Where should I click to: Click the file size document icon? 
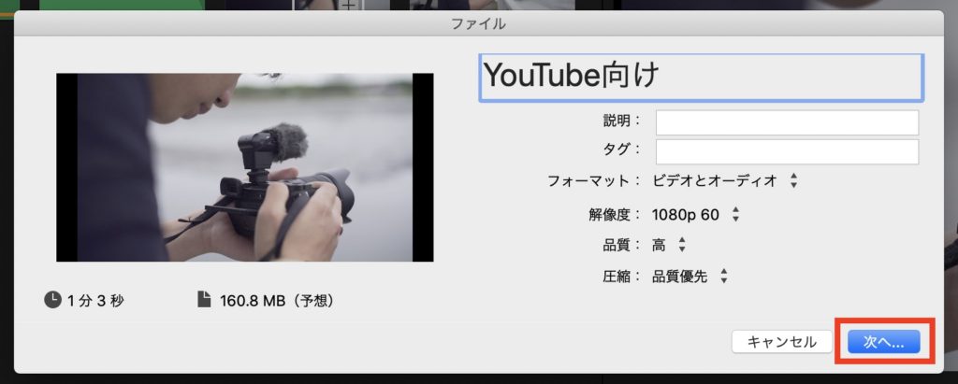204,299
